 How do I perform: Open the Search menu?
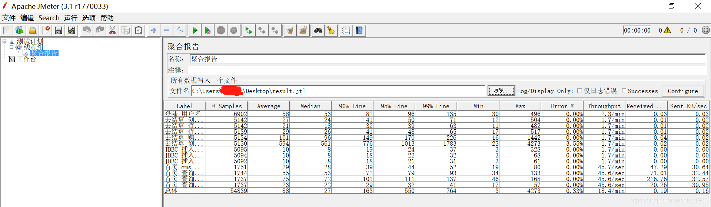(49, 18)
